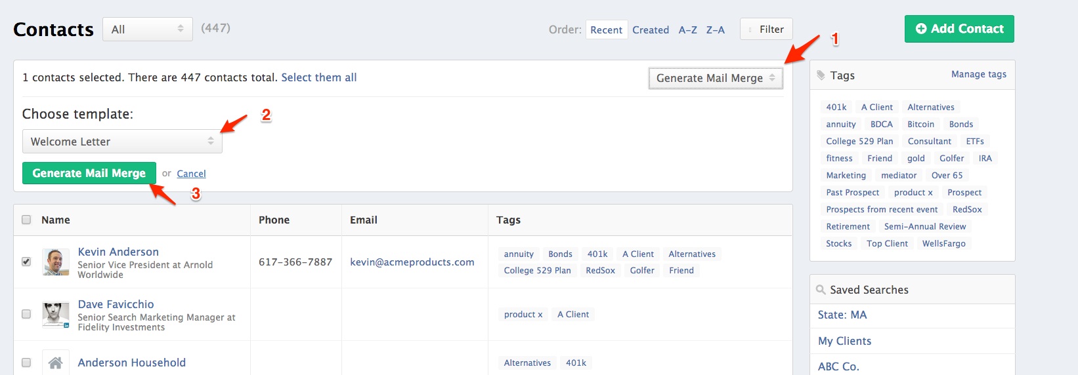
Task: Expand the Welcome Letter template dropdown
Action: 122,142
